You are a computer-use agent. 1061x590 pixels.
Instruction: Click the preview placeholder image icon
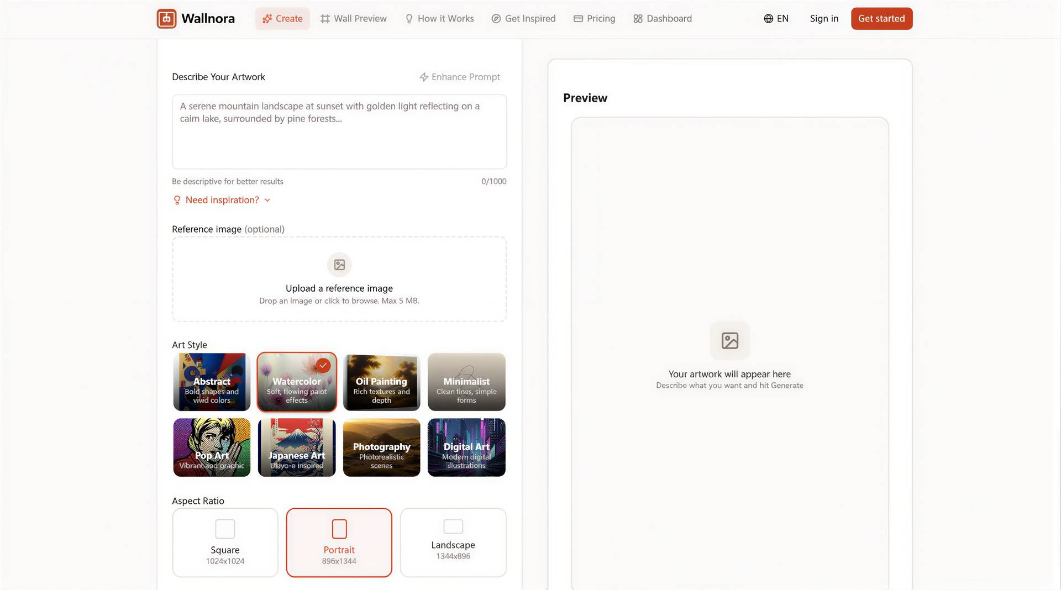pyautogui.click(x=729, y=340)
